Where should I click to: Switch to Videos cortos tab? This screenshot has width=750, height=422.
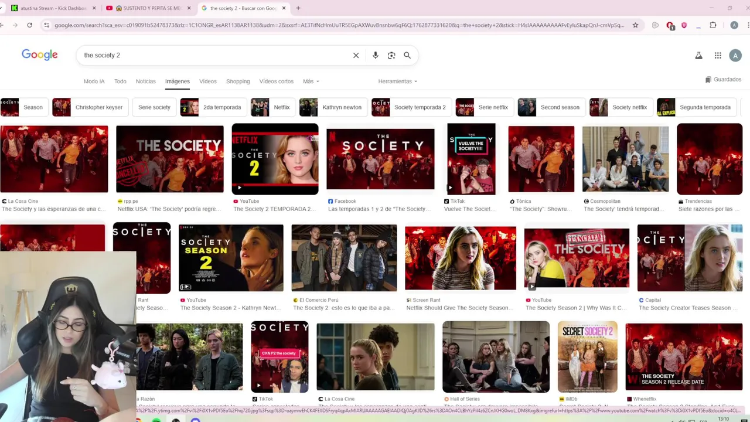277,81
